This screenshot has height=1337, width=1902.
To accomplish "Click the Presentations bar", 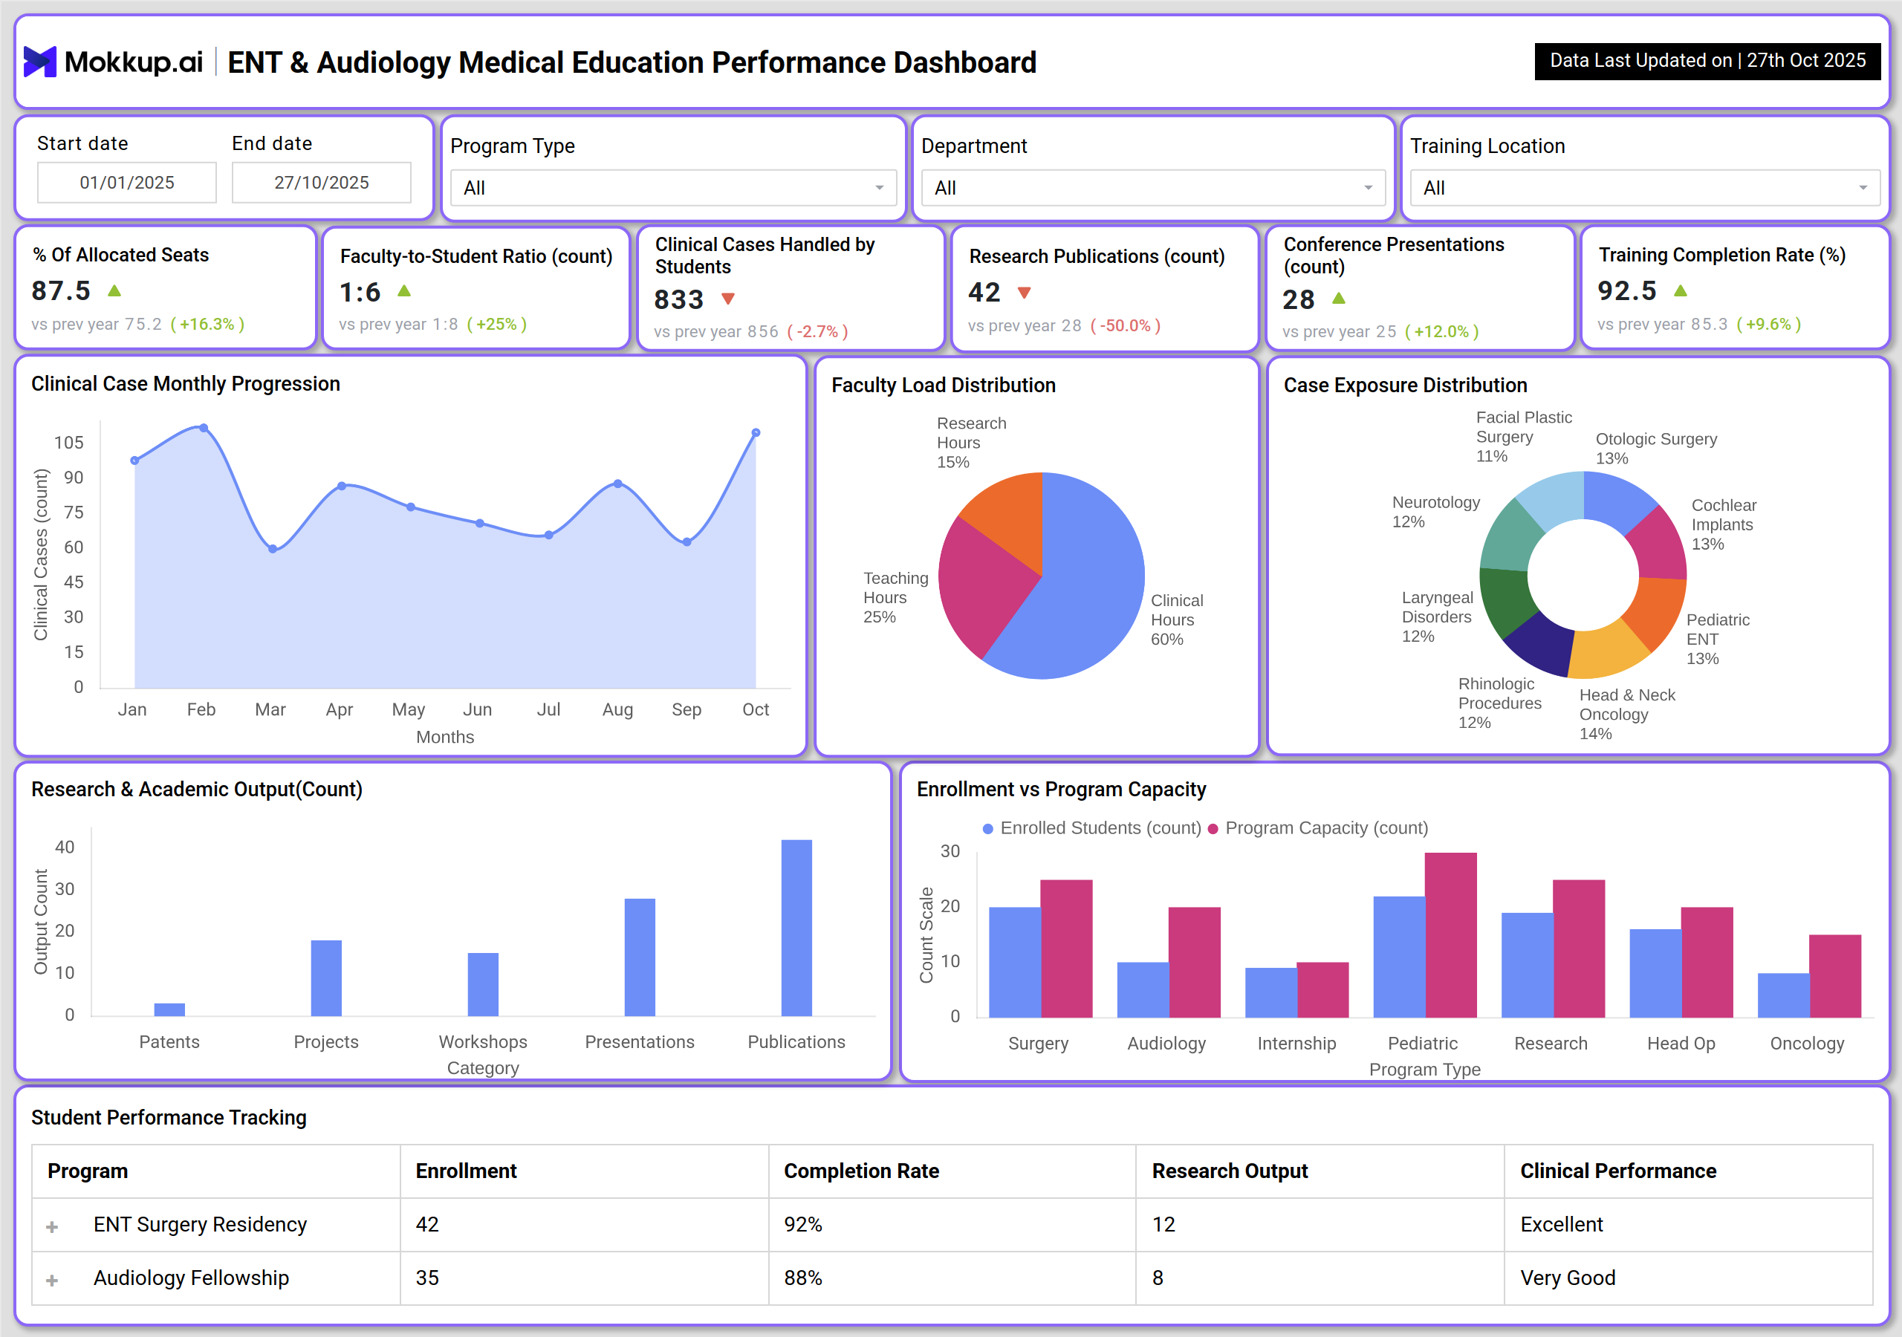I will tap(640, 957).
